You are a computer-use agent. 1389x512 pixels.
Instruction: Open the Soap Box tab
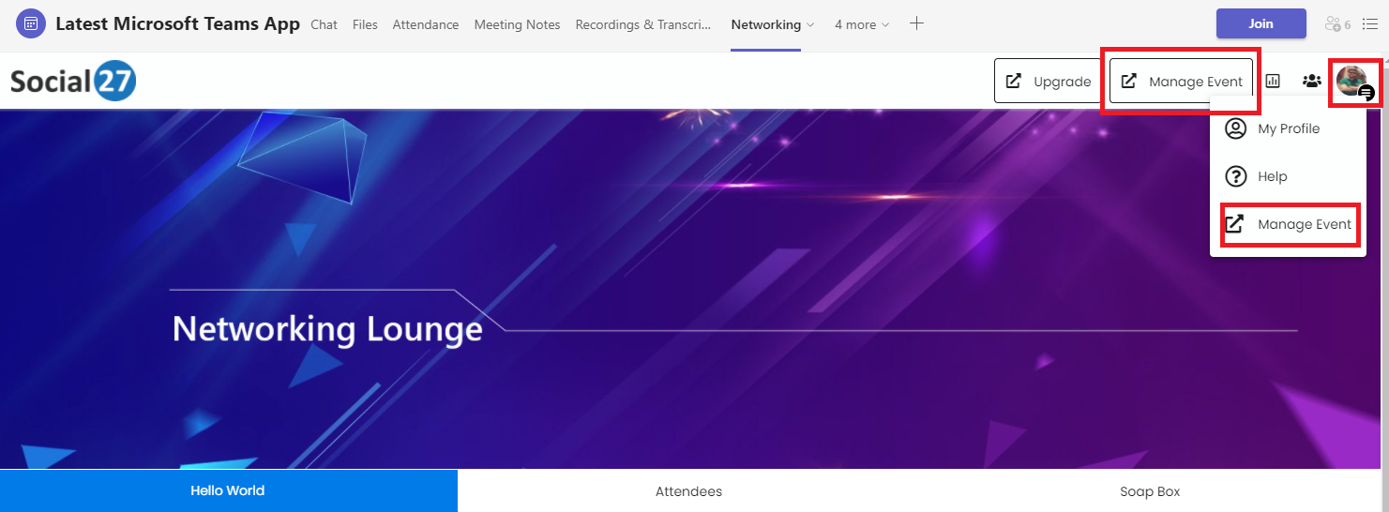pyautogui.click(x=1150, y=491)
